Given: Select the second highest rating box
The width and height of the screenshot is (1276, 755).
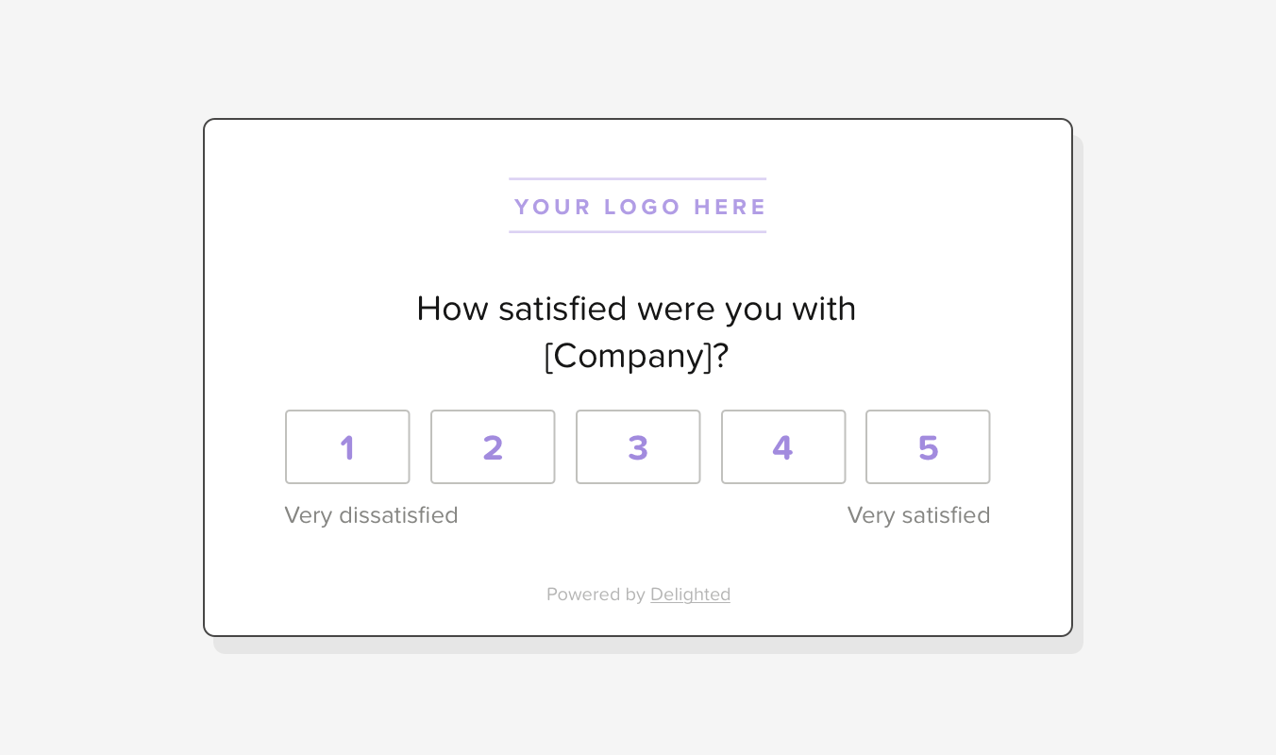Looking at the screenshot, I should click(x=783, y=446).
